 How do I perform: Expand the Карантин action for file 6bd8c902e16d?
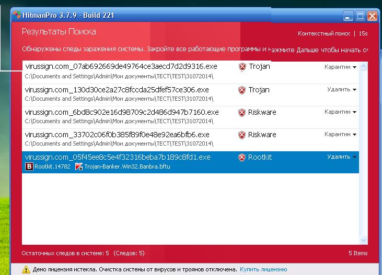click(x=340, y=112)
